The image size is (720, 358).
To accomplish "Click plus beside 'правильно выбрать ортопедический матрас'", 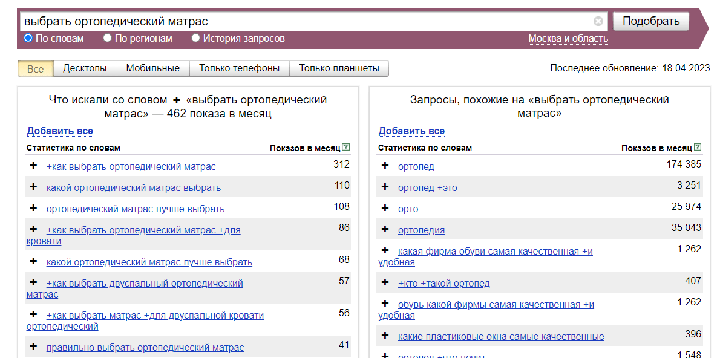I will 33,347.
